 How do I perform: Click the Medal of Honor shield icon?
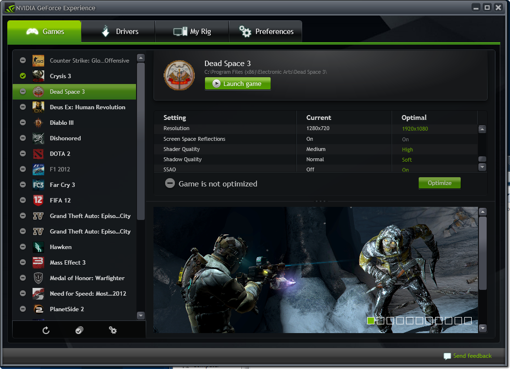pos(38,278)
